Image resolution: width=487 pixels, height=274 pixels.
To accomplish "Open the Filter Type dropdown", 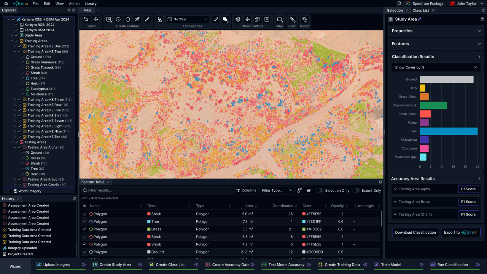I will click(x=277, y=190).
